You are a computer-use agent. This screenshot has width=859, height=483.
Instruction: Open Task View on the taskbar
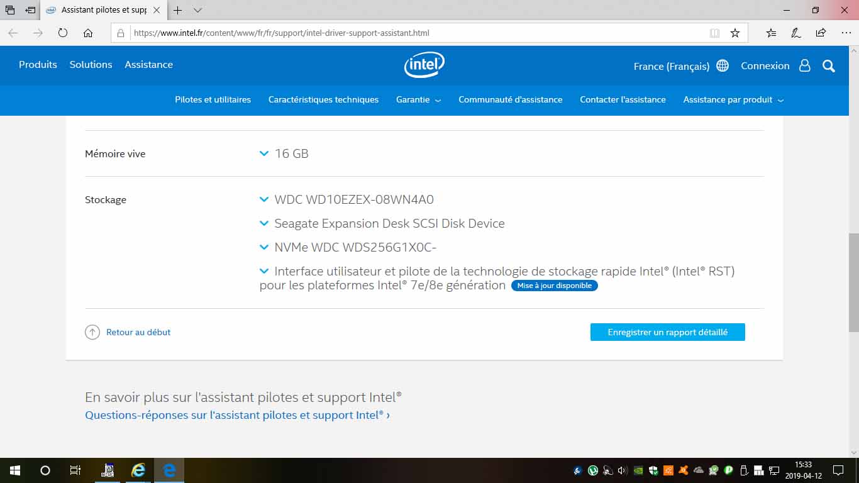[x=75, y=470]
